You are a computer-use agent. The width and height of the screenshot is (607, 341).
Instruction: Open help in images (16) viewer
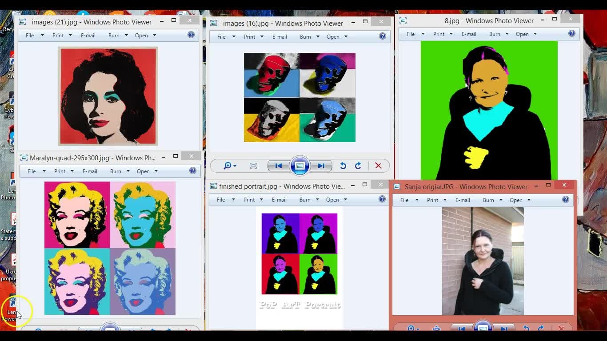pos(383,36)
